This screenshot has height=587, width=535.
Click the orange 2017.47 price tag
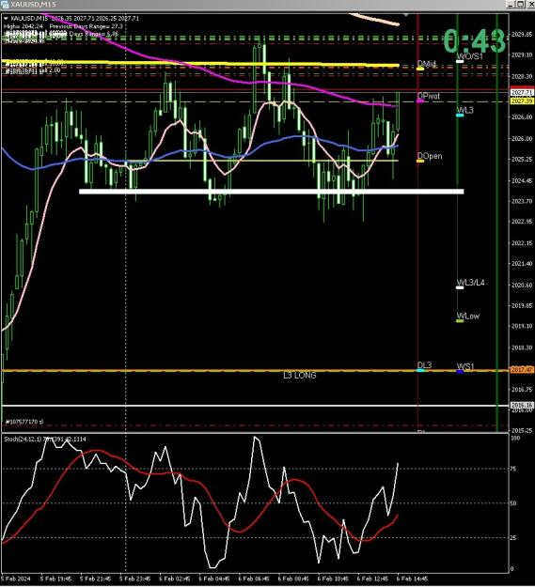[x=522, y=370]
